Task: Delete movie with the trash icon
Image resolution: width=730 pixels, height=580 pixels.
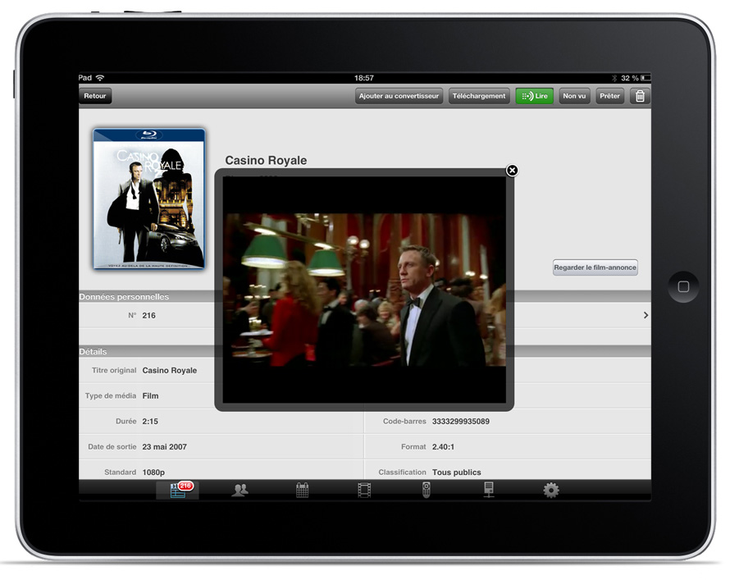Action: pyautogui.click(x=640, y=96)
